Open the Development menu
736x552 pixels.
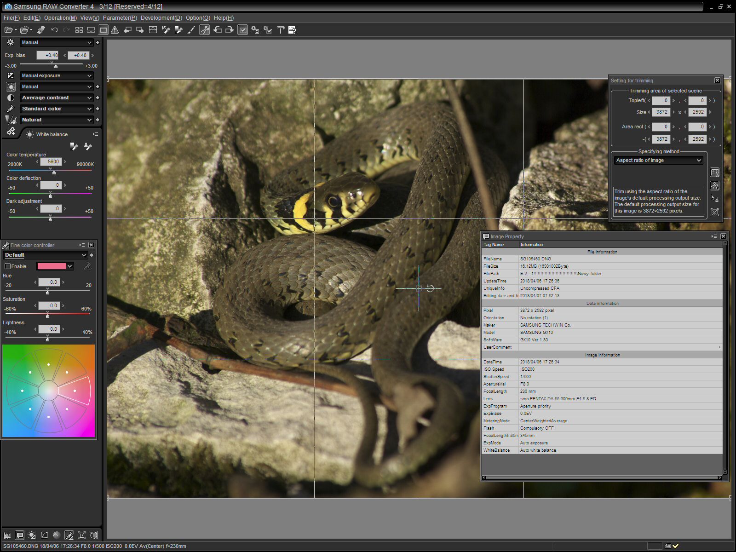(161, 18)
